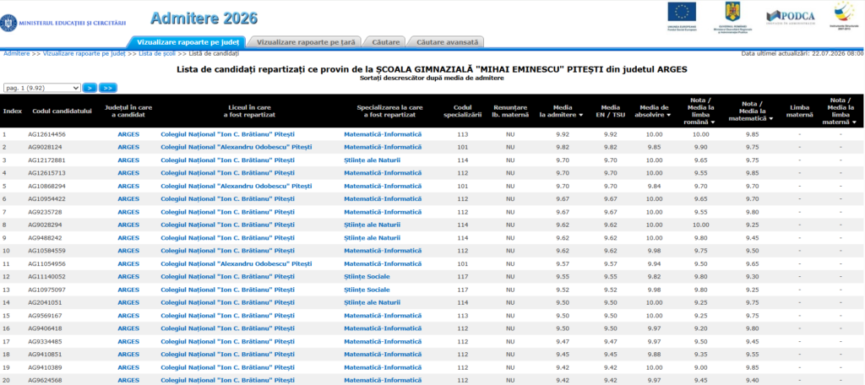865x385 pixels.
Task: Open Științe ale Naturii link in row 3
Action: pos(372,160)
